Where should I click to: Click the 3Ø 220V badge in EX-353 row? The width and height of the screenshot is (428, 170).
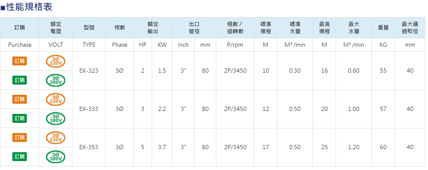tap(56, 137)
